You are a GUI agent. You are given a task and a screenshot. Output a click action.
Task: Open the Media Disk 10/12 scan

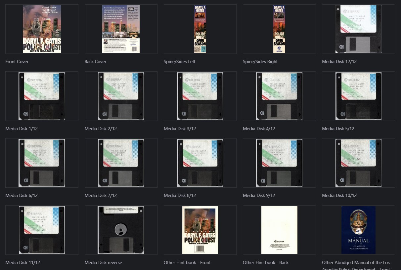pos(358,163)
